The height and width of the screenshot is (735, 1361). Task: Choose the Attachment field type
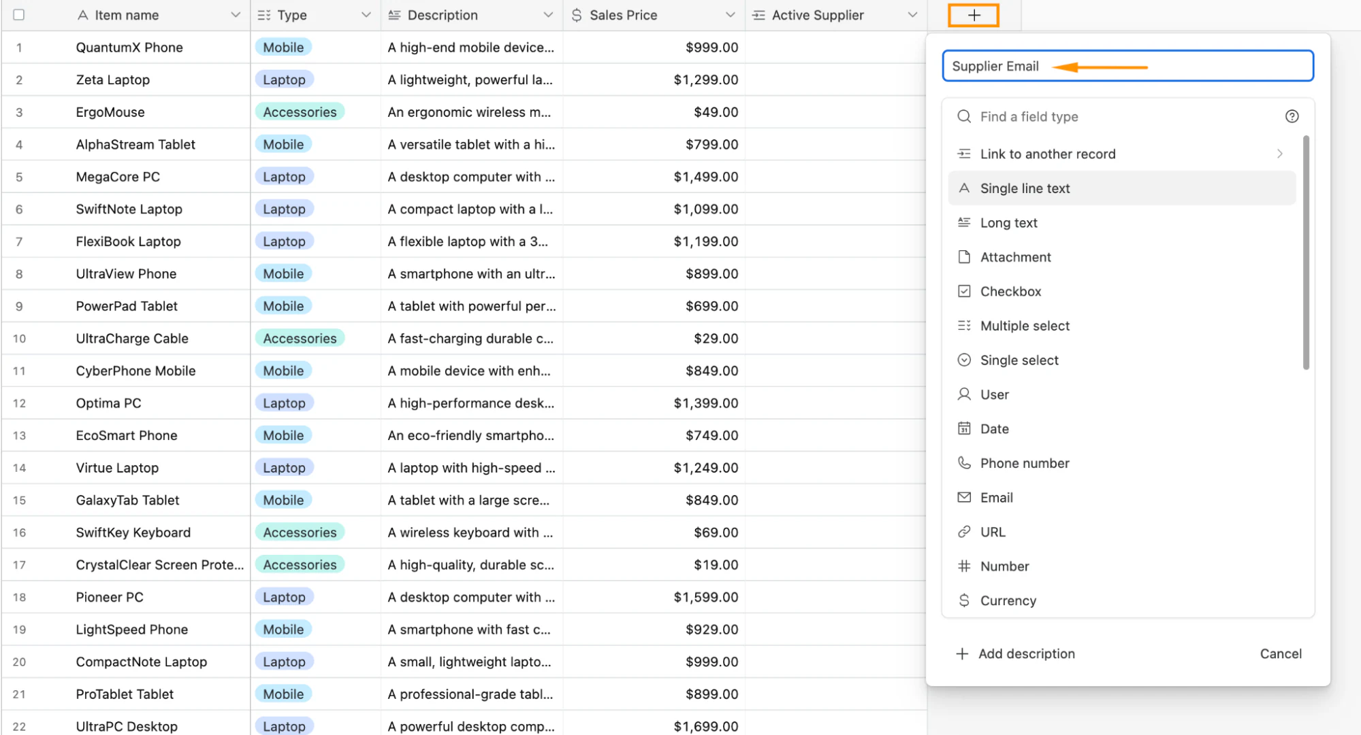[1121, 257]
